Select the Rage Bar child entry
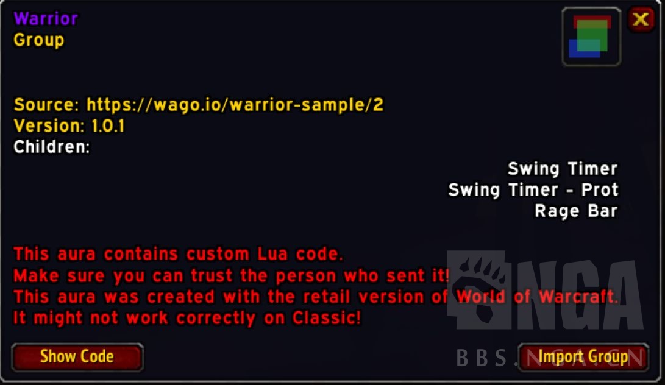This screenshot has height=385, width=665. point(576,211)
